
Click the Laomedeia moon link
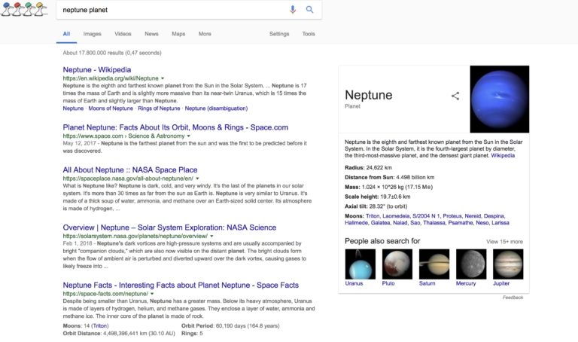[396, 216]
